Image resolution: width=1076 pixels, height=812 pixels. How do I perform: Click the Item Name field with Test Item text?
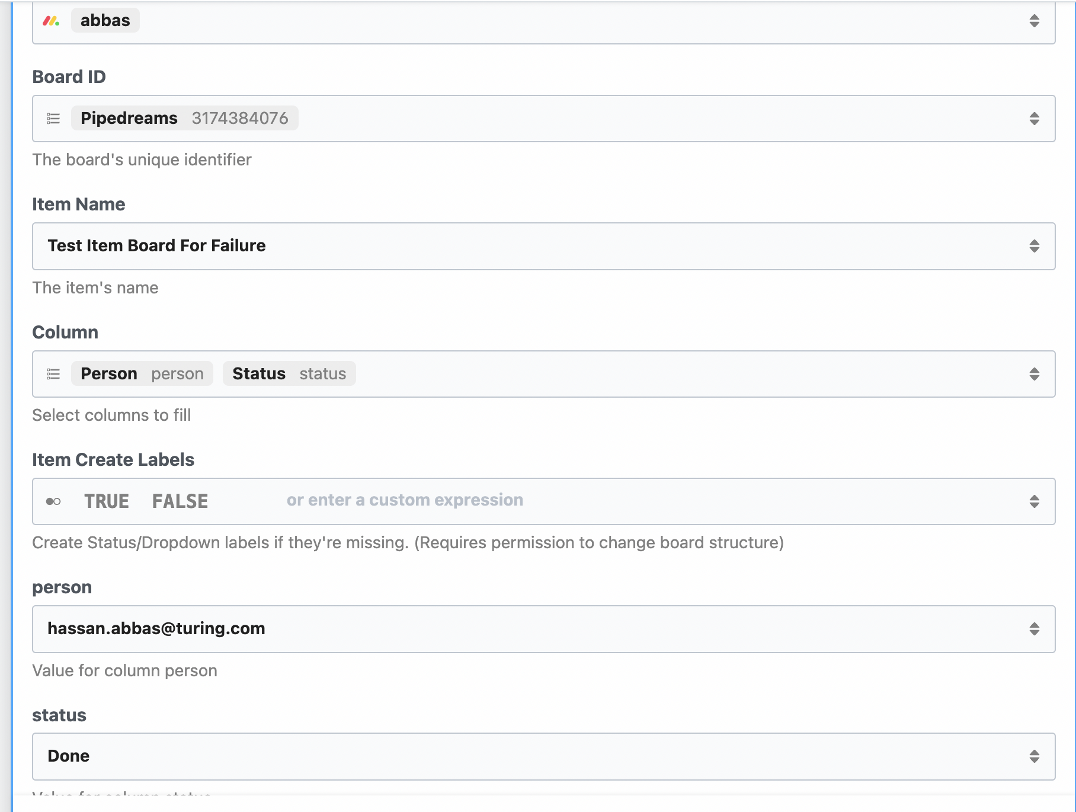pyautogui.click(x=544, y=246)
